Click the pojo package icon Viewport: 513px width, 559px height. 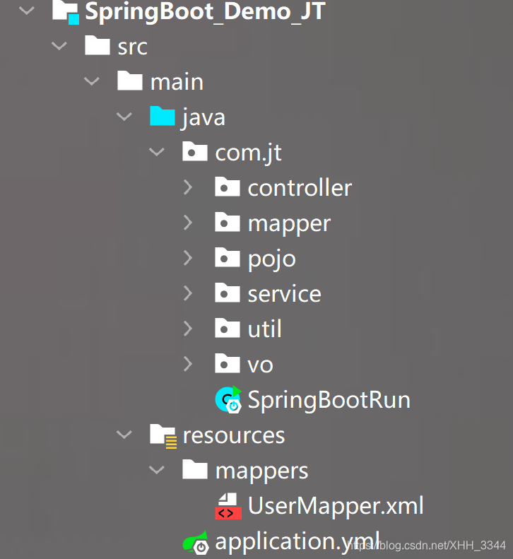click(x=227, y=257)
